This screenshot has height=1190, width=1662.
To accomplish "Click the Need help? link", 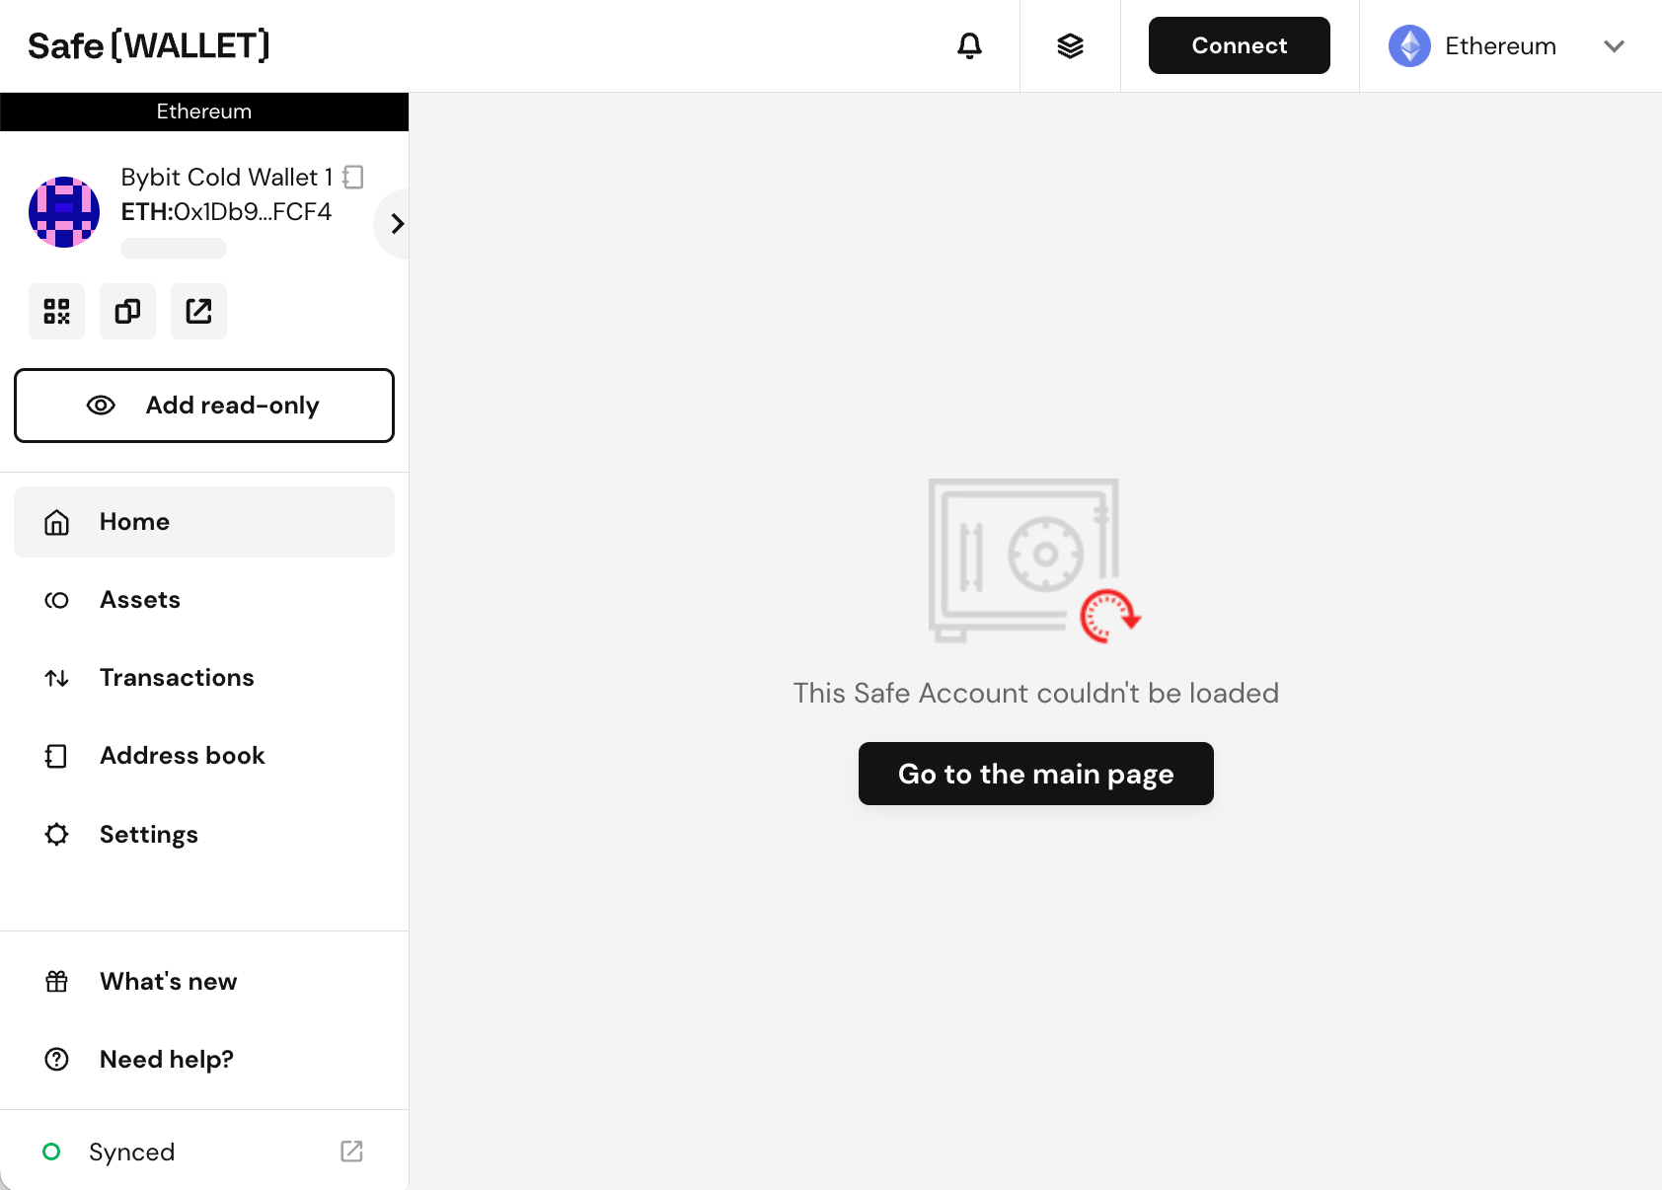I will point(204,1060).
